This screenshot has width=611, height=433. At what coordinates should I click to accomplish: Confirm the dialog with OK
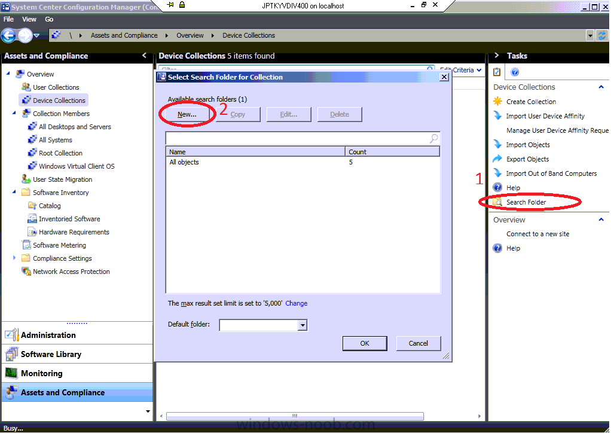click(x=365, y=343)
